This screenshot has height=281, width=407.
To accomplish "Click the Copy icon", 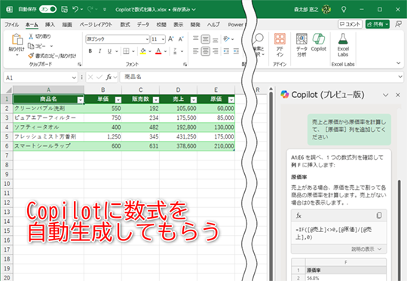I will click(31, 46).
